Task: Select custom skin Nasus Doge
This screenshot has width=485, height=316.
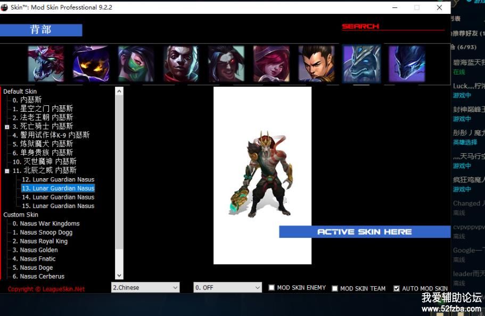Action: [32, 268]
